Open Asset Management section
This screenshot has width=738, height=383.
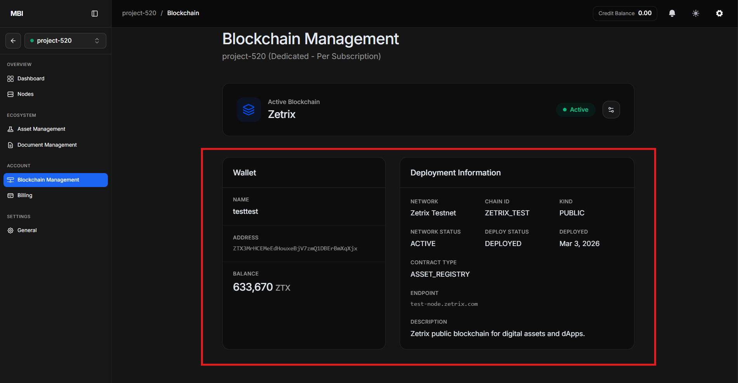tap(41, 129)
